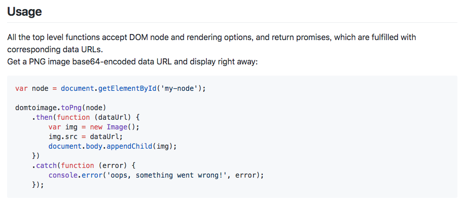Click the 'getElementById' method in code

click(127, 88)
